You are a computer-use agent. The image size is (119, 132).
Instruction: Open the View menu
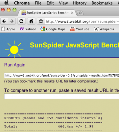(x=63, y=3)
